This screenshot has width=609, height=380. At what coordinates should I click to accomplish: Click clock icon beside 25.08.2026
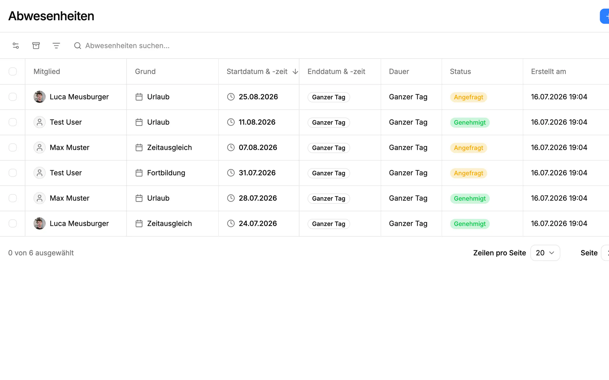(x=231, y=97)
